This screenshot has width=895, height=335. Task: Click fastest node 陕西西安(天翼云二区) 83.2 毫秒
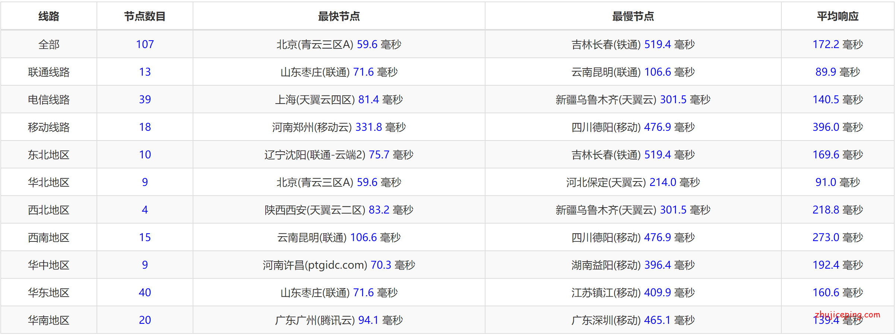[339, 210]
